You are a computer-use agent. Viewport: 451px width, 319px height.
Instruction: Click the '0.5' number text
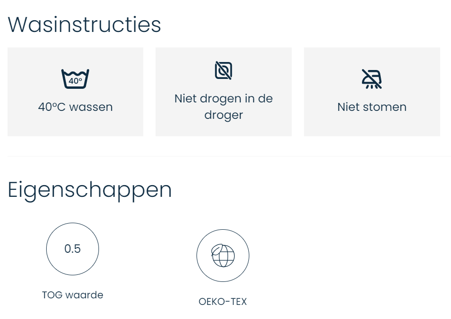pos(73,249)
